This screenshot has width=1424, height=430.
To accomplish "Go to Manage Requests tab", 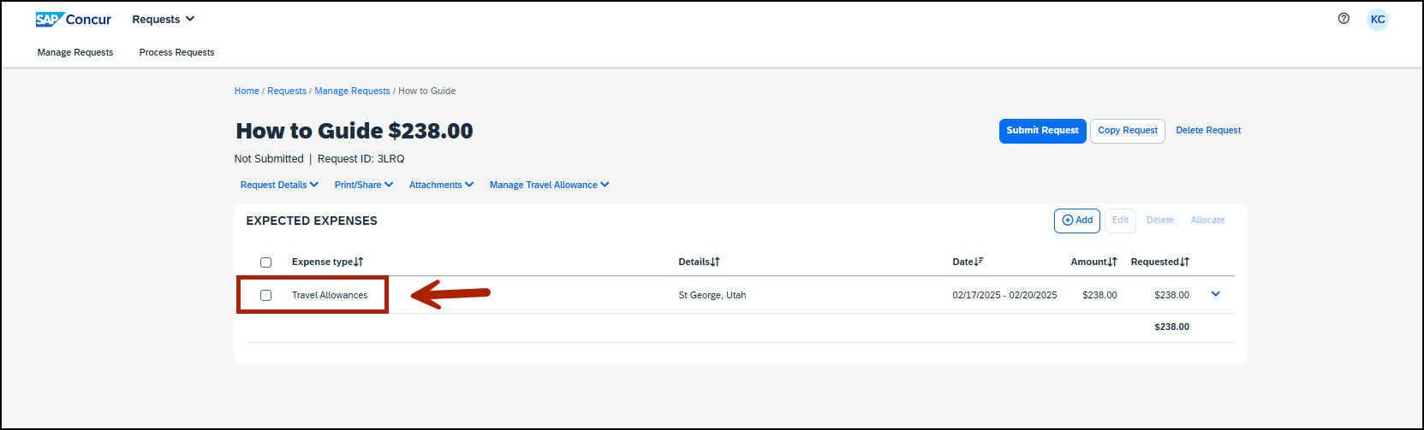I will point(75,52).
